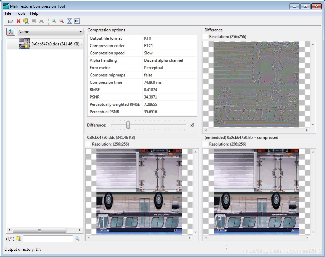Click the fit-to-window zoom icon
Viewport: 325px width, 257px height.
click(69, 21)
